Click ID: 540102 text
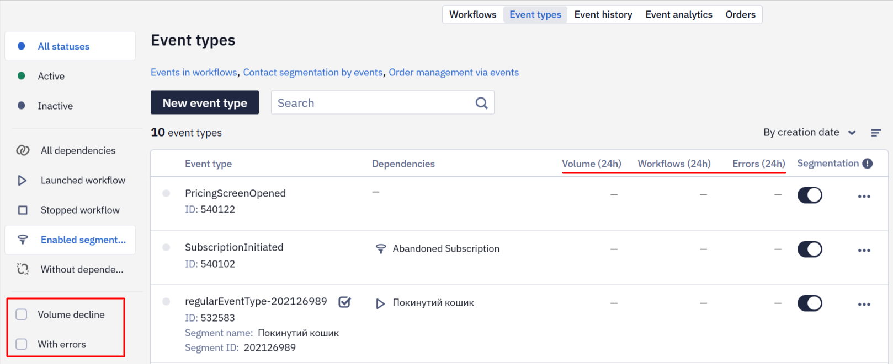Image resolution: width=893 pixels, height=364 pixels. pyautogui.click(x=210, y=264)
